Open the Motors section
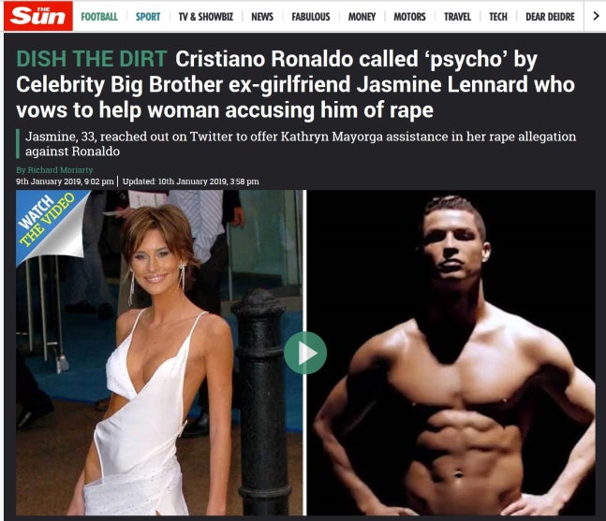This screenshot has width=606, height=521. (409, 17)
